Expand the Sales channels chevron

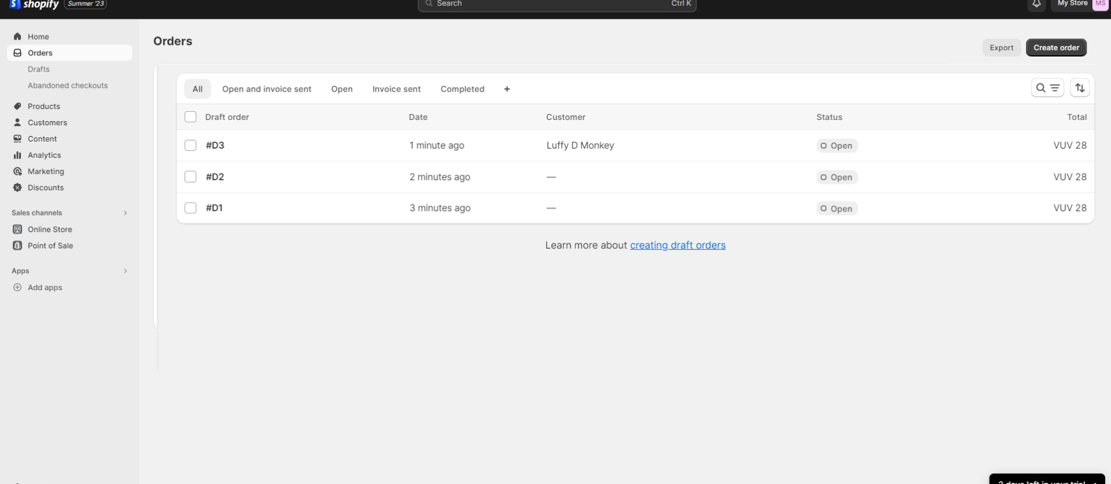125,213
